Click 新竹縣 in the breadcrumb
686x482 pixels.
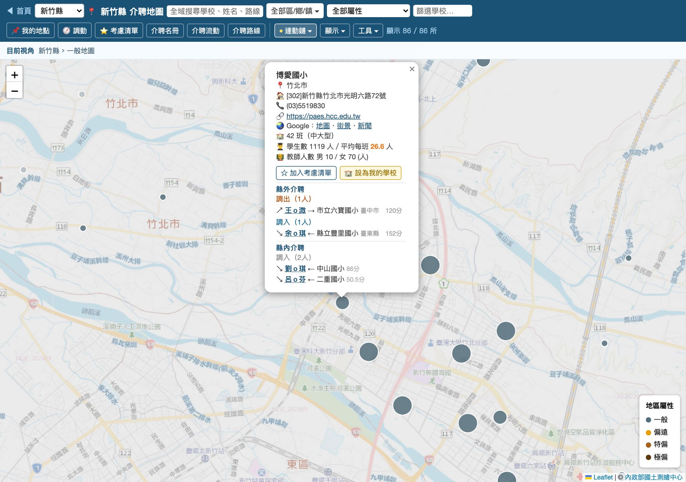[49, 51]
